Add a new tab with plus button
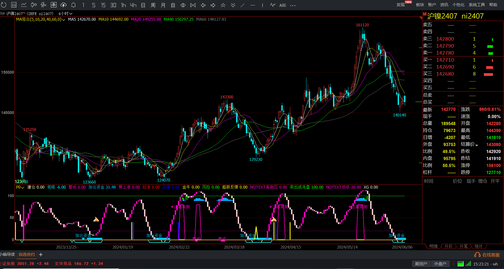The image size is (504, 269). [x=41, y=254]
